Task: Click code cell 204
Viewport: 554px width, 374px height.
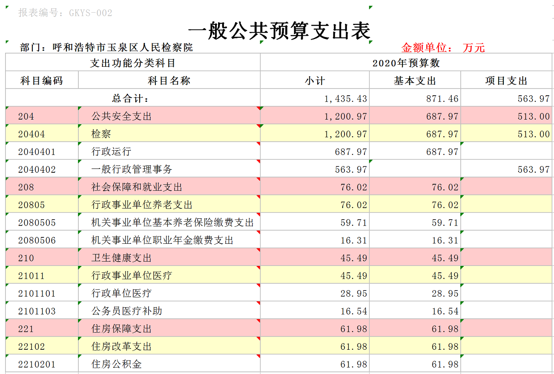Action: (42, 116)
